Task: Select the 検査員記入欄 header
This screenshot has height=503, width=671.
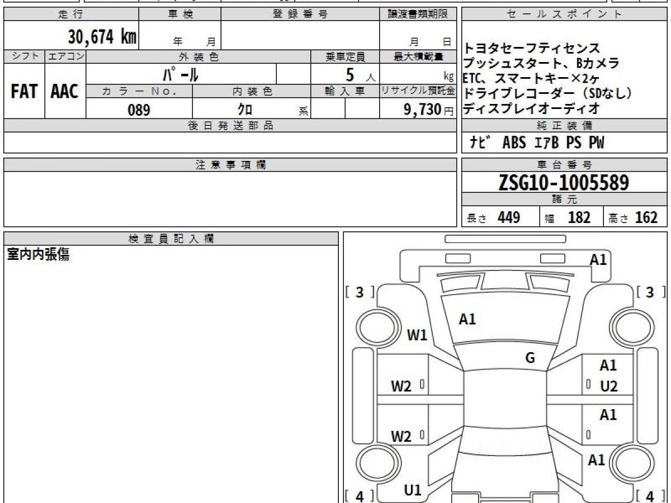Action: coord(171,239)
